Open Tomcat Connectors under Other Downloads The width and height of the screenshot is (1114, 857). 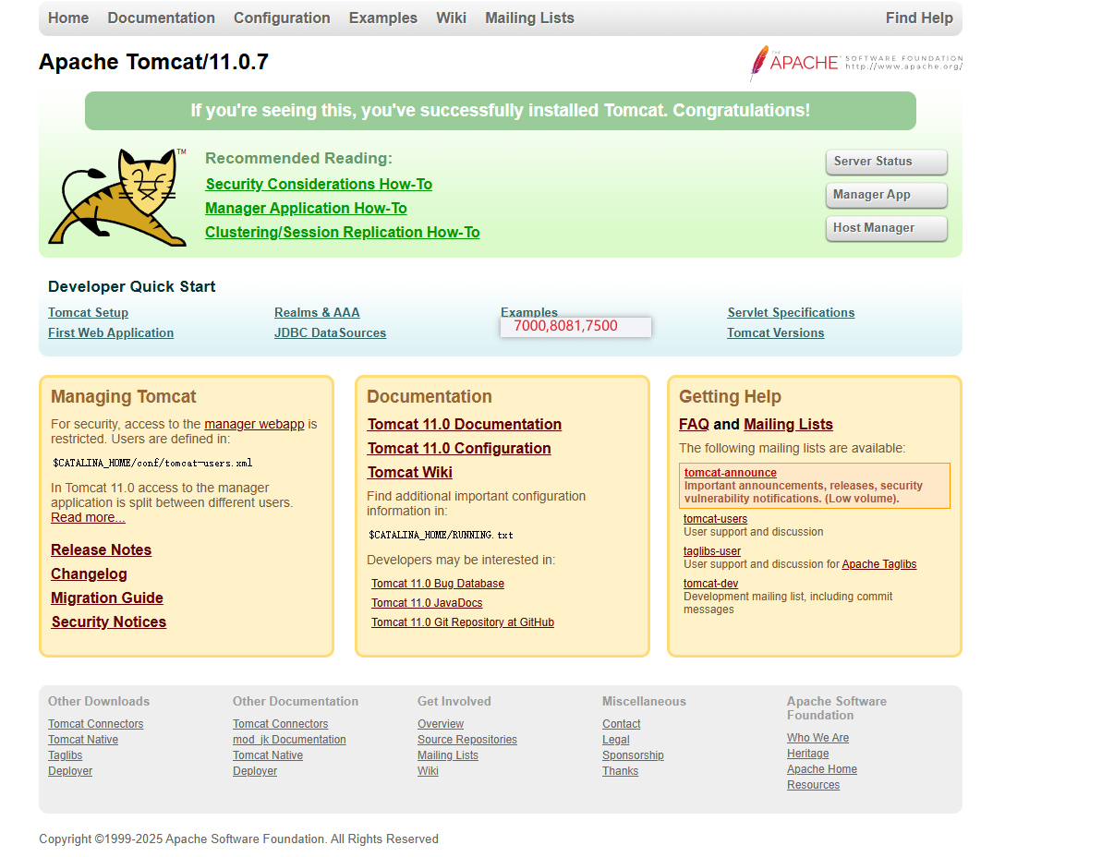tap(96, 724)
